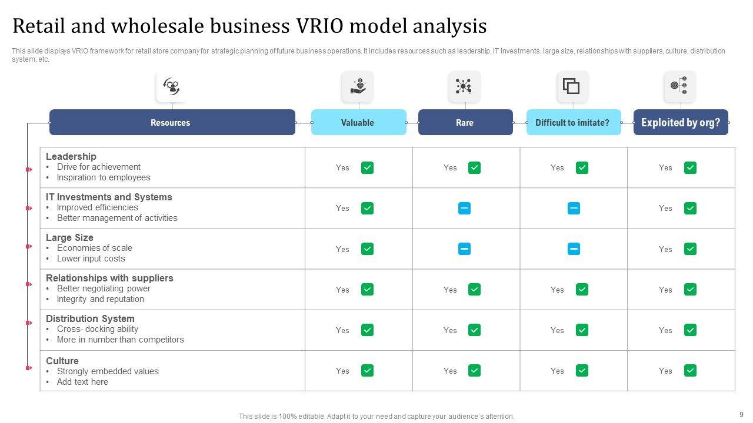Click the blue minus icon for IT Investments Rare
This screenshot has width=753, height=423.
[x=464, y=208]
